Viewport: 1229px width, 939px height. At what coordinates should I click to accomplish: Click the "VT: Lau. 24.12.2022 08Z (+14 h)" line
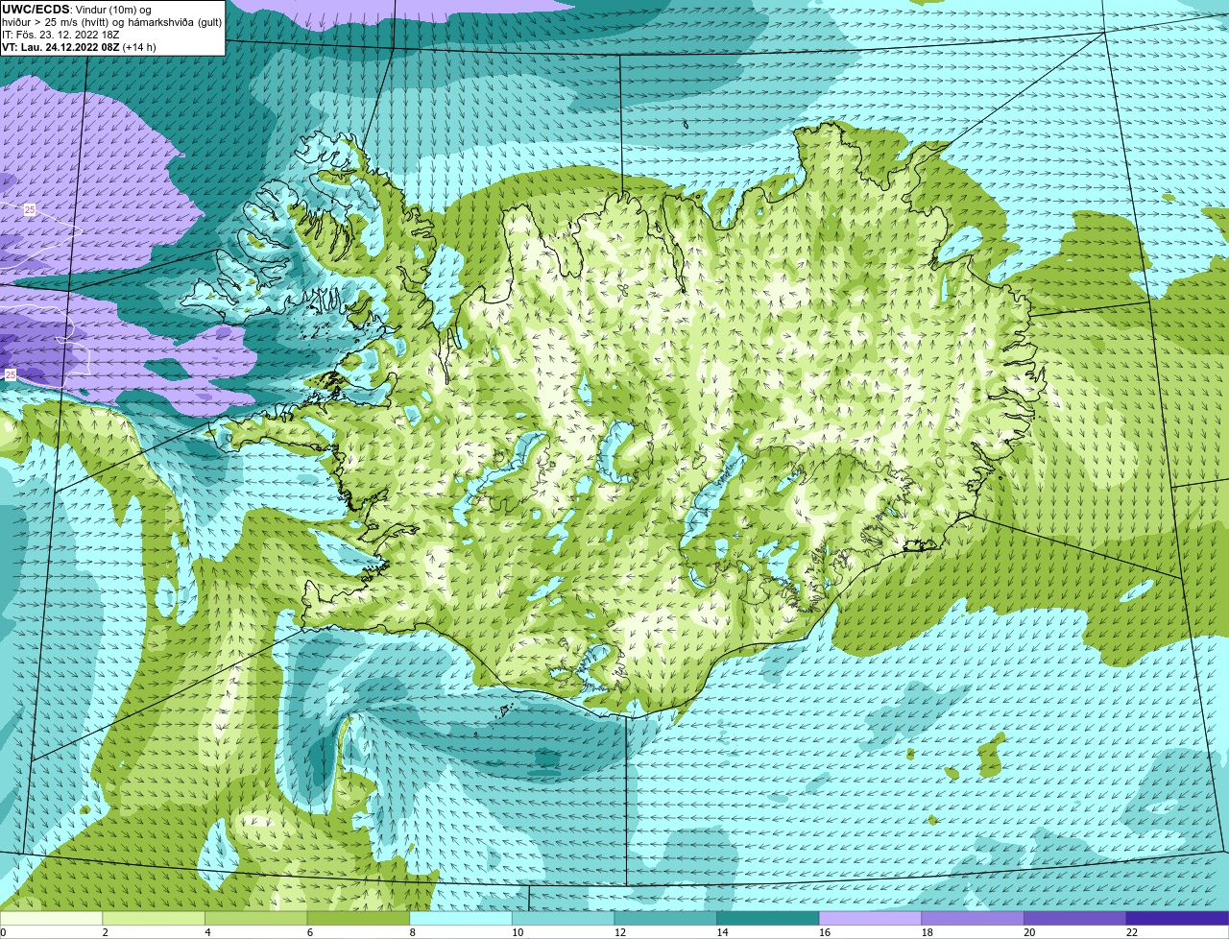pyautogui.click(x=79, y=47)
